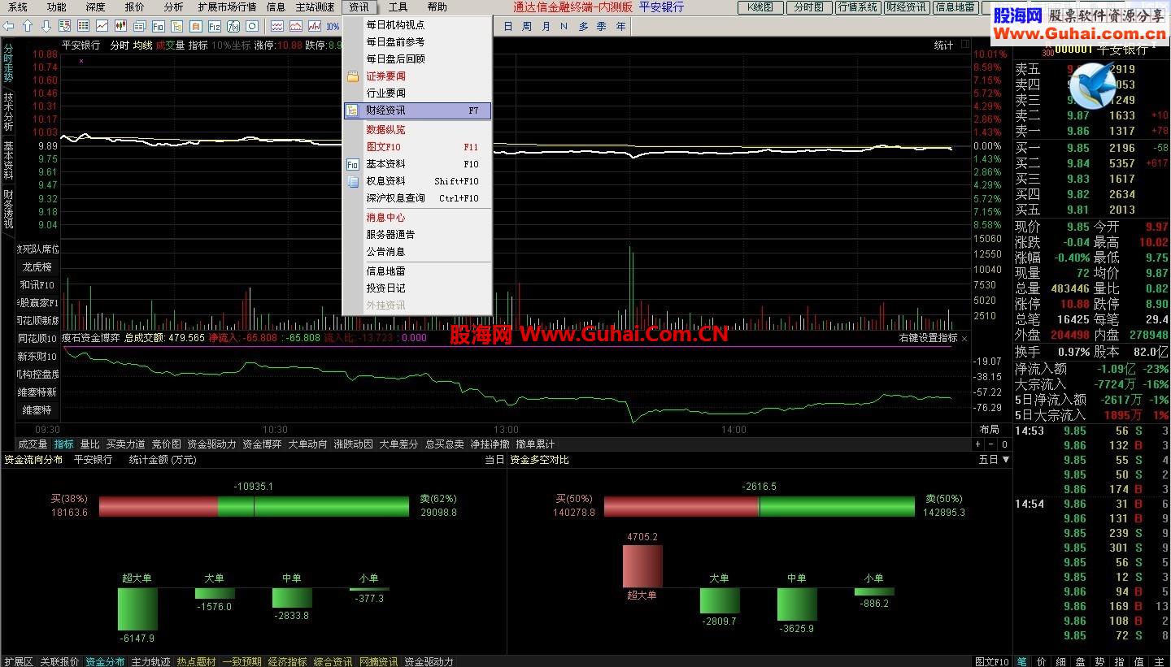Choose 投资日记 menu entry
Viewport: 1171px width, 667px height.
417,288
